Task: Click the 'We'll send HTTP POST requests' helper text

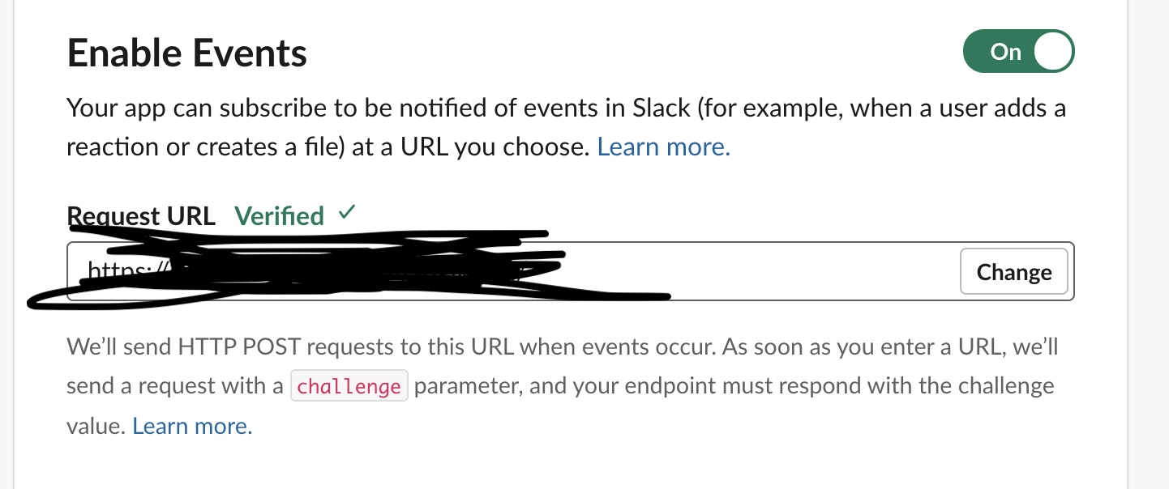Action: (x=562, y=386)
